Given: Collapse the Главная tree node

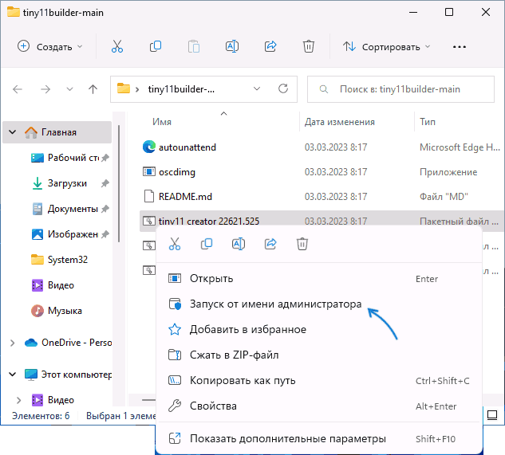Looking at the screenshot, I should coord(12,132).
